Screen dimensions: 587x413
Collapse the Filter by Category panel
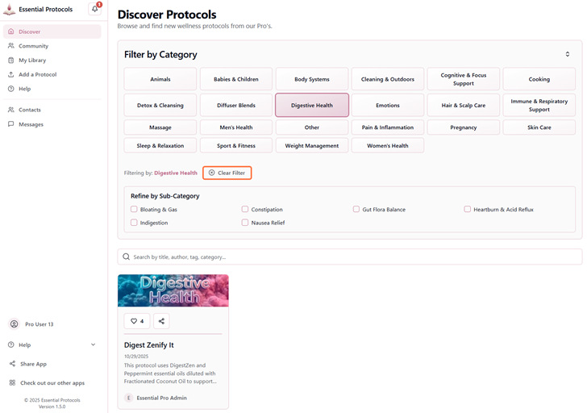pyautogui.click(x=567, y=55)
